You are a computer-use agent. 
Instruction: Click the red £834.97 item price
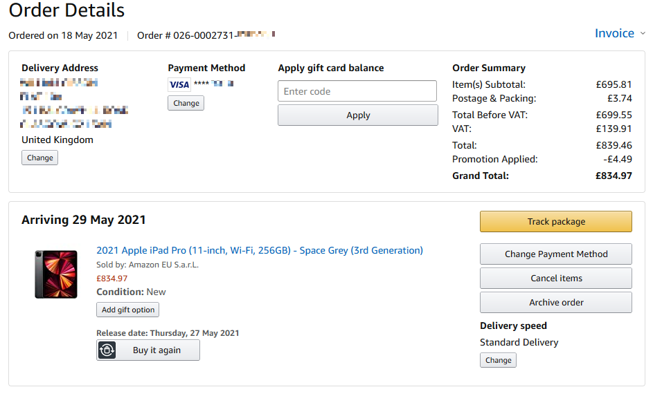112,279
